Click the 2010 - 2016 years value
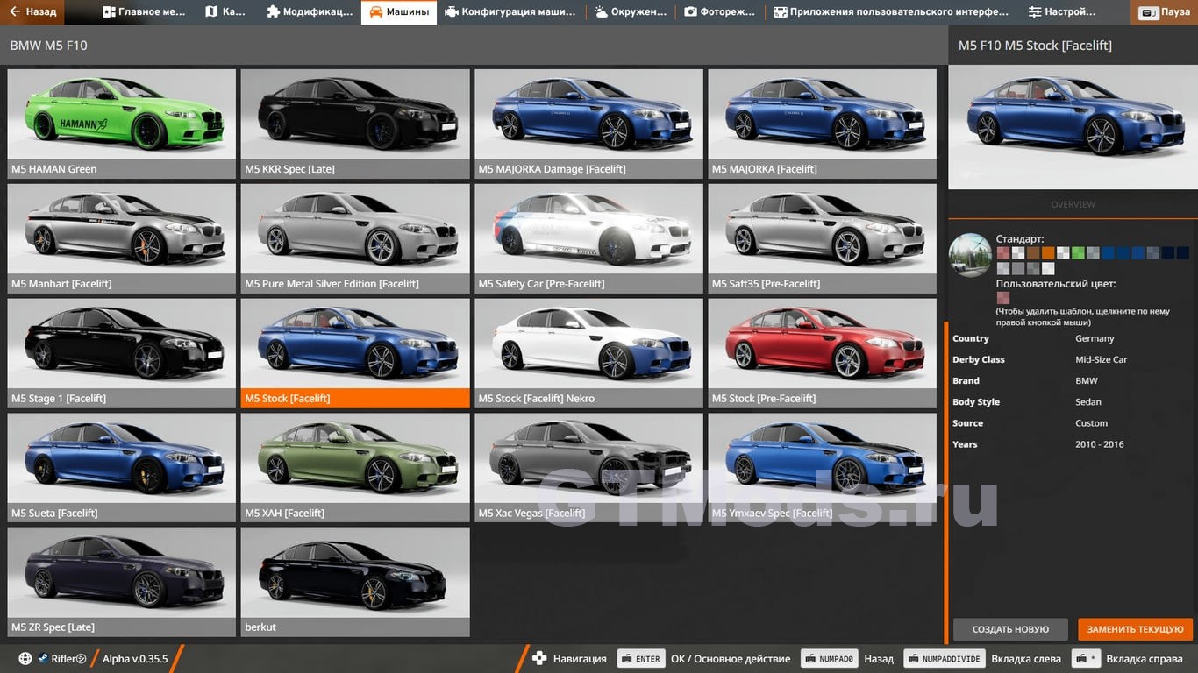This screenshot has width=1198, height=673. point(1100,444)
